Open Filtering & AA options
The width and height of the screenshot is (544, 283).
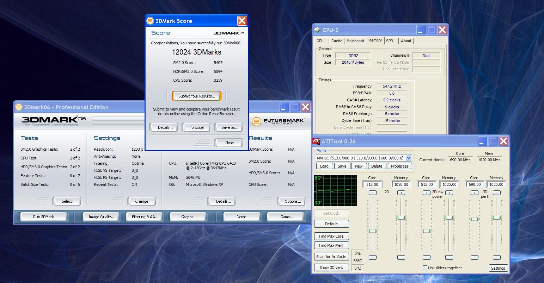point(145,217)
